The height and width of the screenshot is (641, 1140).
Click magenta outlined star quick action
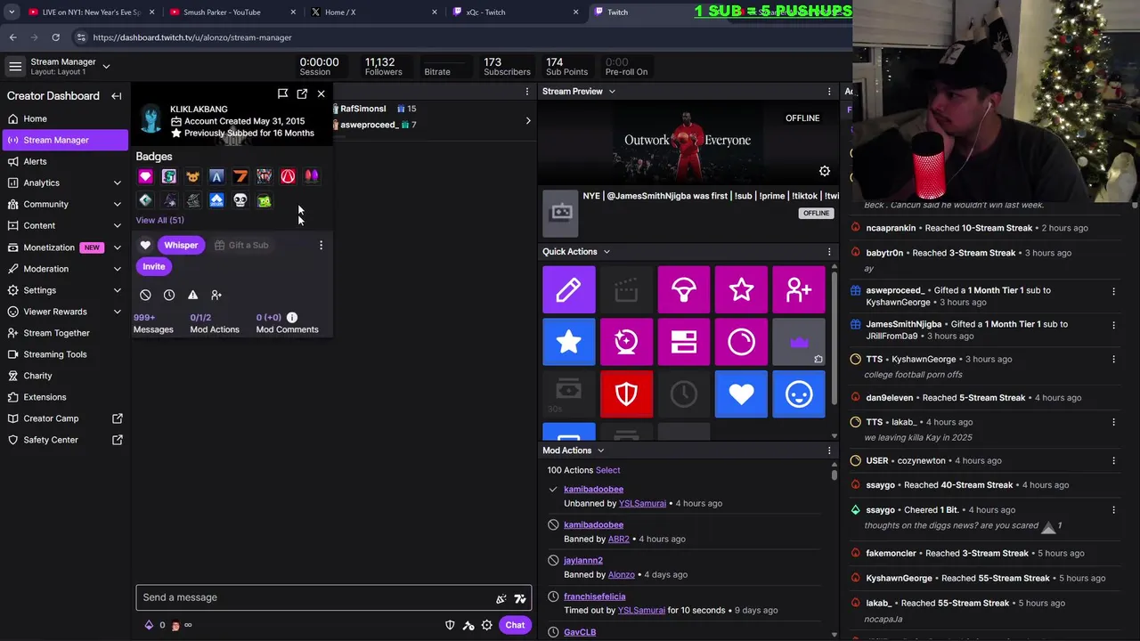[741, 289]
